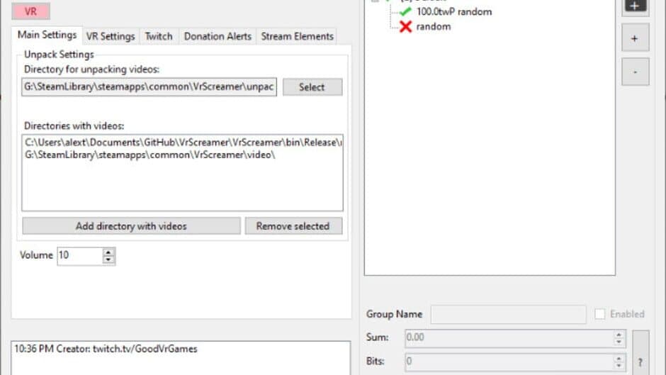Click the Bits value field
This screenshot has width=666, height=375.
[509, 362]
